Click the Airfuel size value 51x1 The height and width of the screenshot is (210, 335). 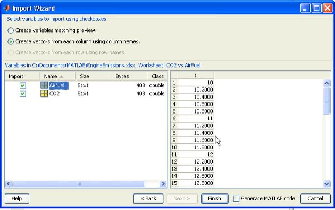pos(83,85)
